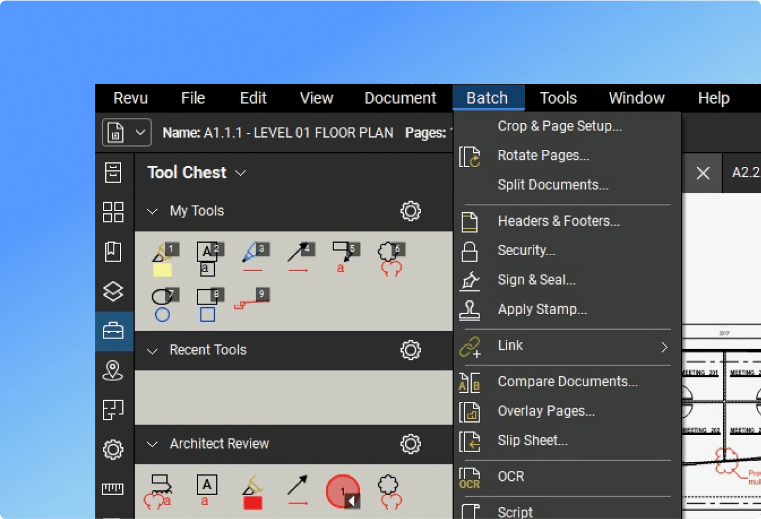Select the yellow highlighter tool numbered 1
Screen dimensions: 761x519
coord(163,260)
